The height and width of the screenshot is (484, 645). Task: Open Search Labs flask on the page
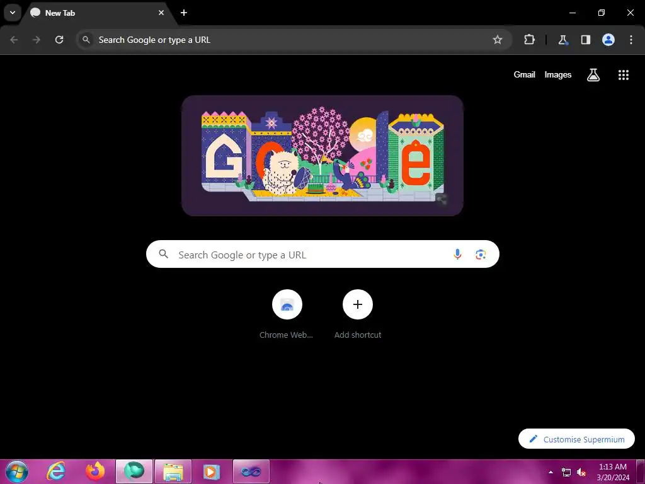593,75
